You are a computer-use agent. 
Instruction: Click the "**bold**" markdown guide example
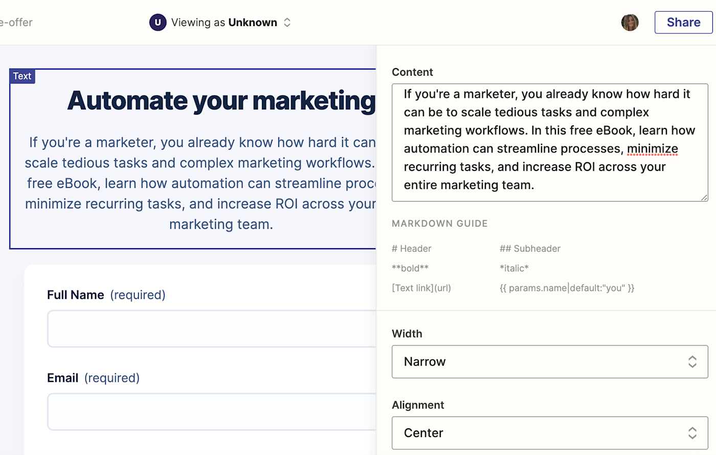(x=410, y=268)
